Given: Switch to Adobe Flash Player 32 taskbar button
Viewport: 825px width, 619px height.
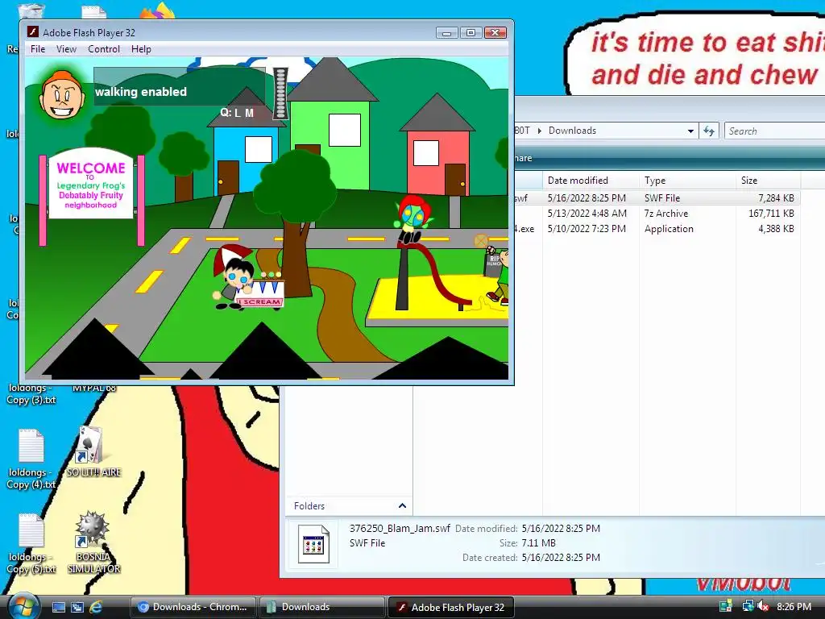Looking at the screenshot, I should [x=450, y=607].
